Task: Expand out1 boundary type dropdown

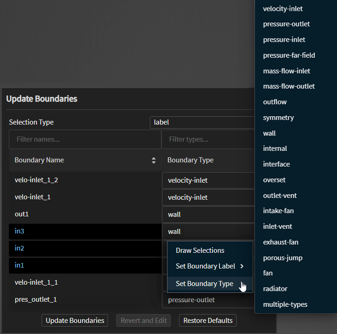Action: click(x=208, y=215)
